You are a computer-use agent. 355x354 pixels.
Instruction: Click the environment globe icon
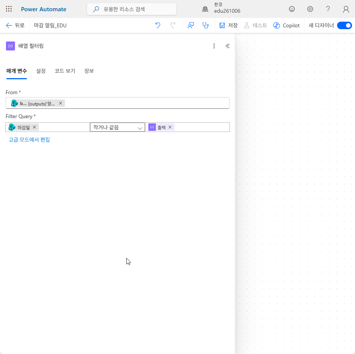click(205, 9)
